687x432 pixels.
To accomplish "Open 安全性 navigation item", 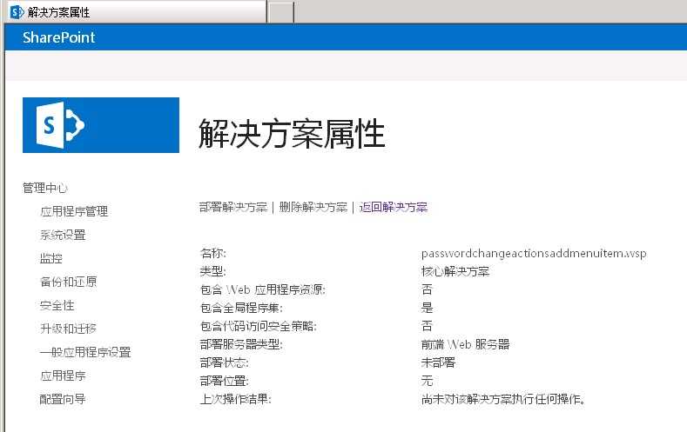I will [57, 305].
